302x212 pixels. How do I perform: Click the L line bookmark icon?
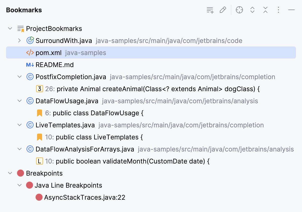(39, 161)
